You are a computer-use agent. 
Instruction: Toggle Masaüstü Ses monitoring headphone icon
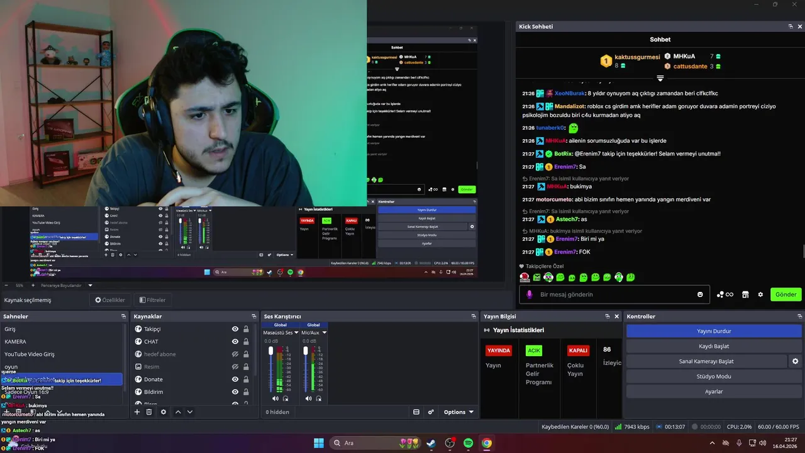[286, 398]
